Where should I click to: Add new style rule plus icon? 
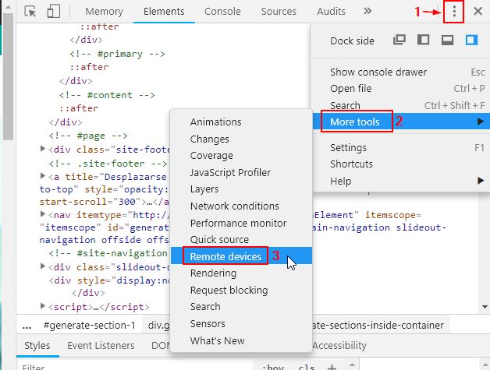click(x=332, y=367)
